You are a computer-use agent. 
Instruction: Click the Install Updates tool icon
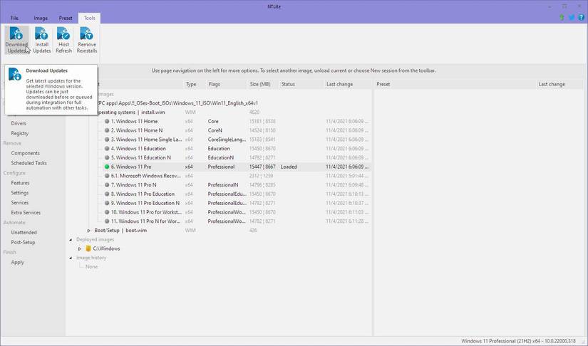41,33
